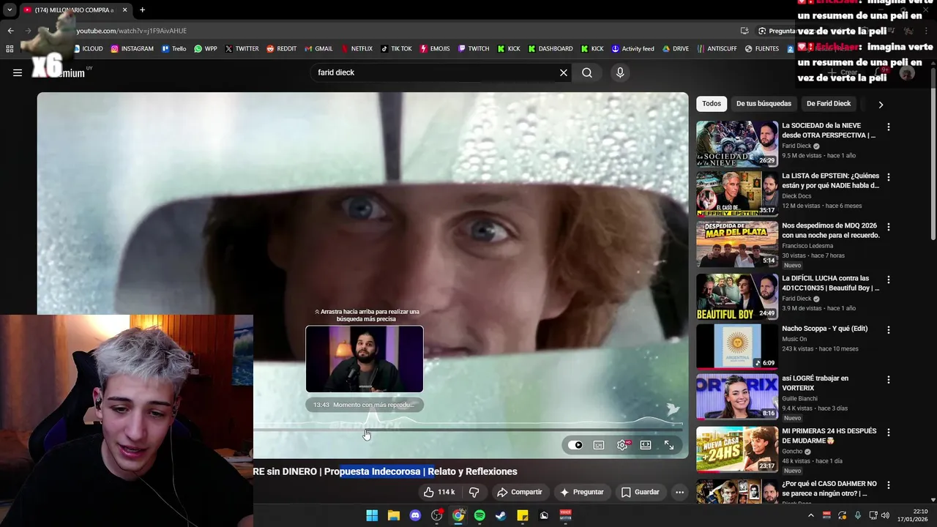The height and width of the screenshot is (527, 937).
Task: Open the FUENTES bookmark
Action: 762,49
